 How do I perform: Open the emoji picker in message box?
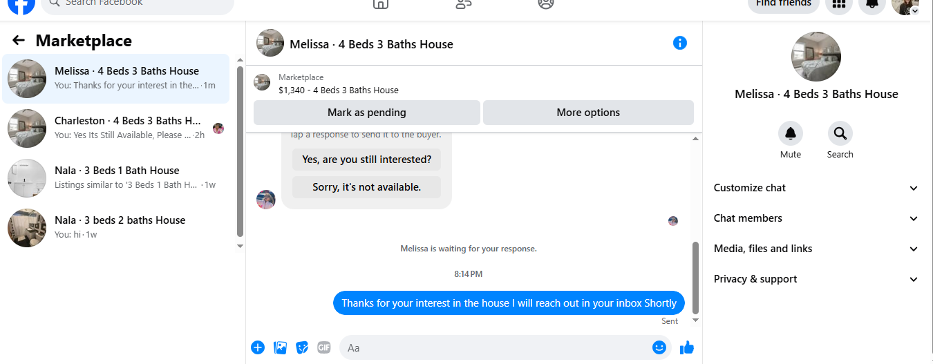pos(659,347)
